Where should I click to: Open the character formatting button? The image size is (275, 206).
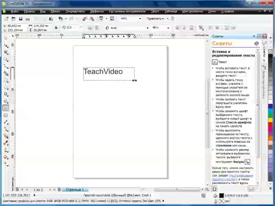[227, 28]
